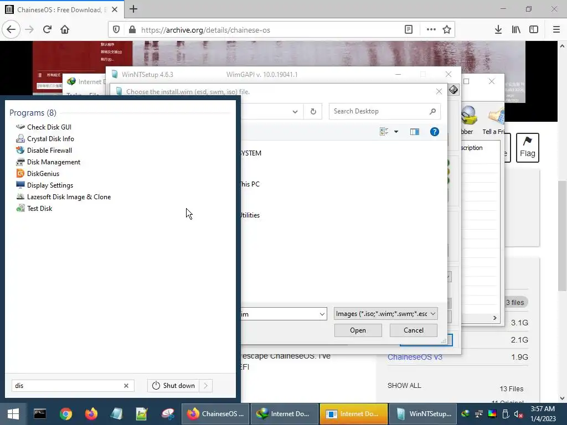Select the Utilities item in file list
The width and height of the screenshot is (567, 425).
(250, 215)
